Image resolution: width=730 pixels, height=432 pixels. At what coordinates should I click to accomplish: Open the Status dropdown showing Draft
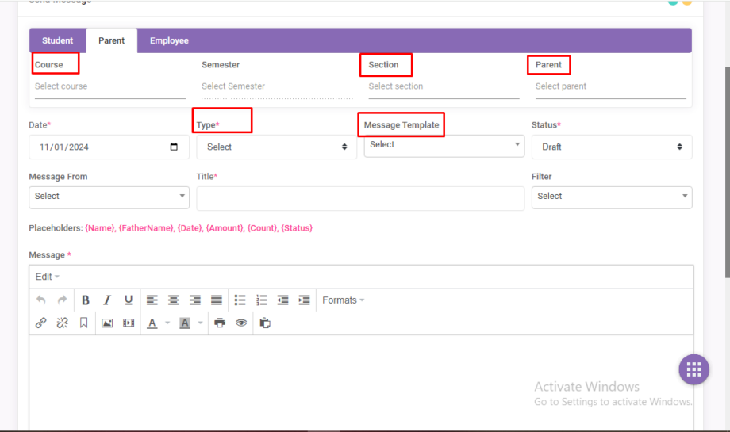pos(611,147)
